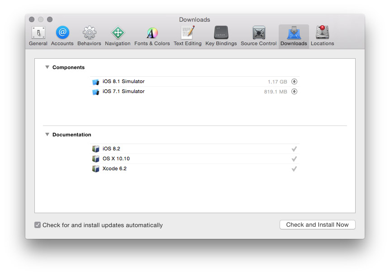Select the iOS 7.1 Simulator row text
390x275 pixels.
click(x=124, y=91)
